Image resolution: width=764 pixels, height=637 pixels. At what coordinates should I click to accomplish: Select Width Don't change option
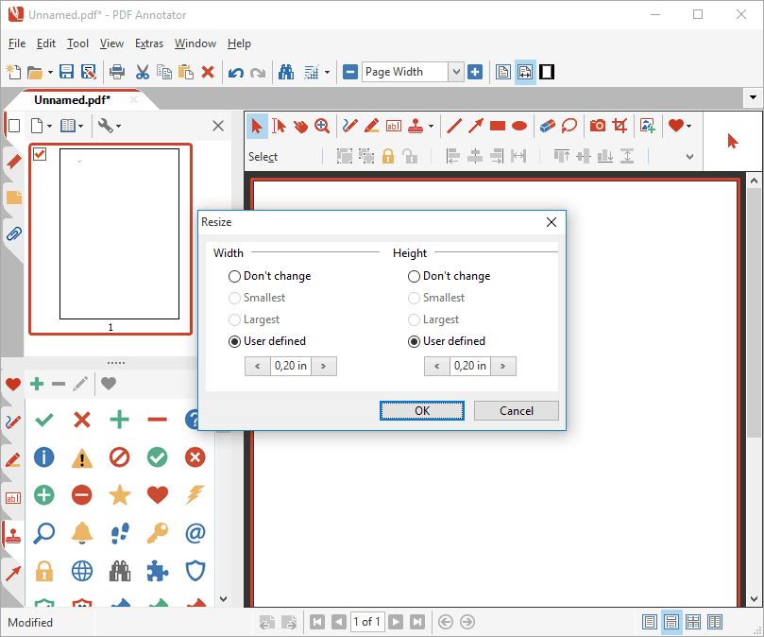pos(269,276)
